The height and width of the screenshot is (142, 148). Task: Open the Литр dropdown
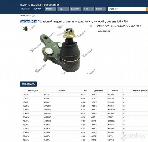(x=88, y=9)
